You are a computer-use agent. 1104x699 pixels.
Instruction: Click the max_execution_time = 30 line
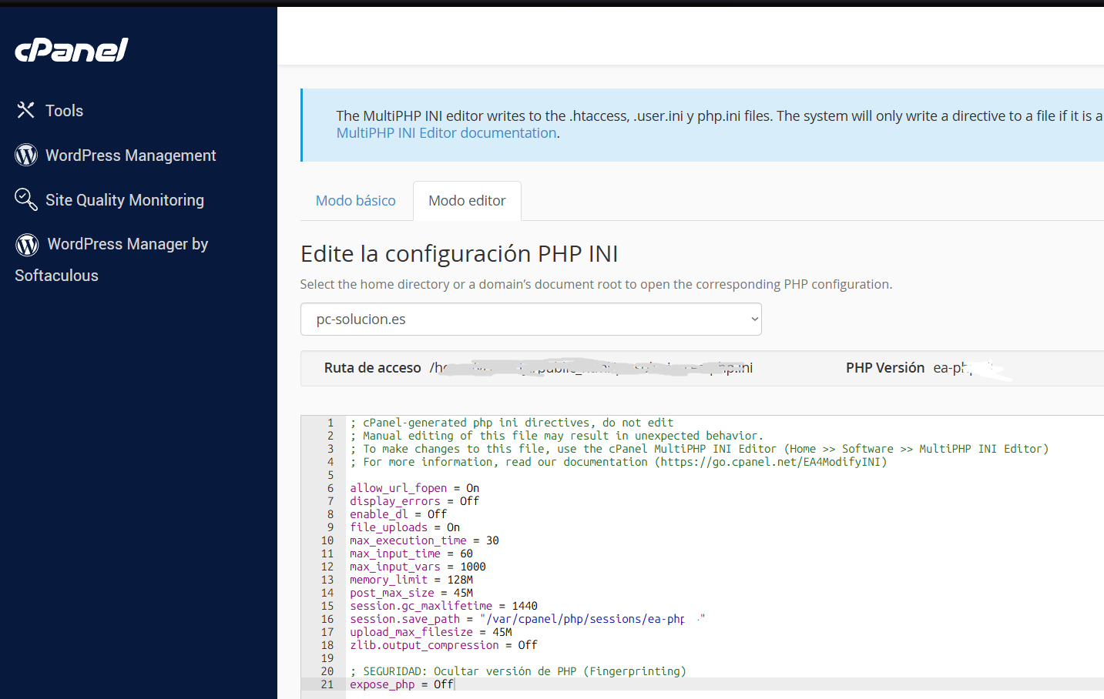[x=424, y=540]
